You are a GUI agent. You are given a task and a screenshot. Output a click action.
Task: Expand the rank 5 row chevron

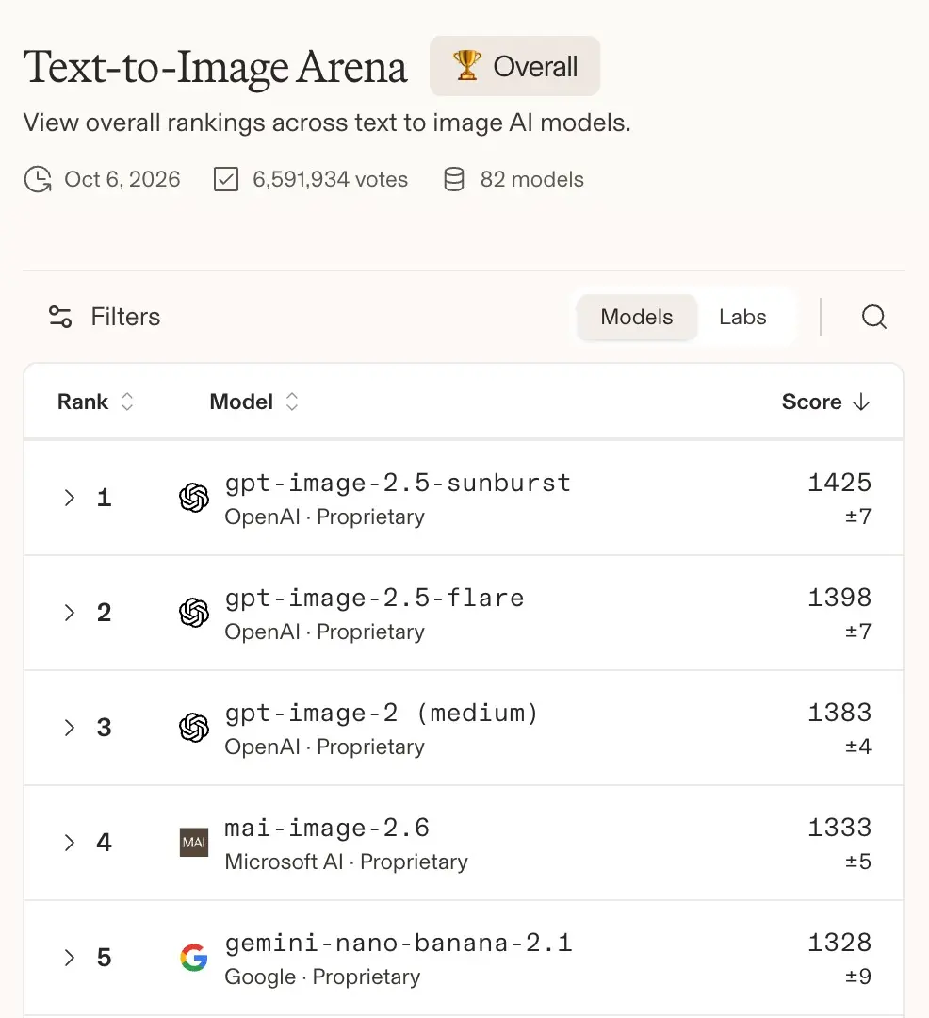pos(70,958)
